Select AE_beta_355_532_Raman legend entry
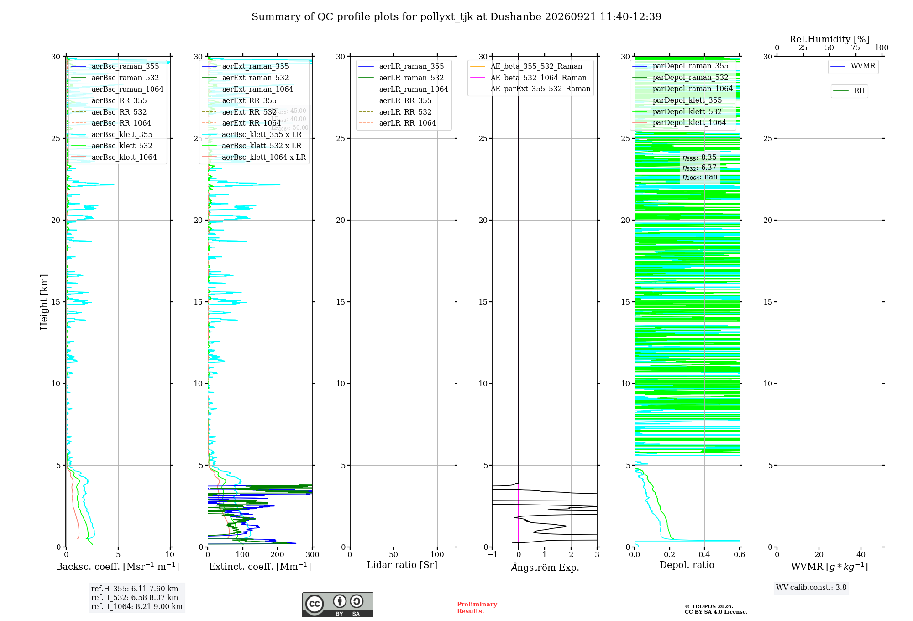This screenshot has width=913, height=621. pyautogui.click(x=526, y=67)
